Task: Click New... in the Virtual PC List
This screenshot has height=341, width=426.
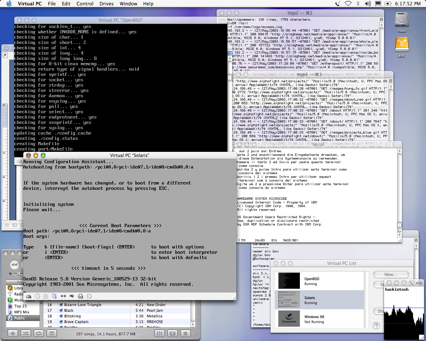Action: click(x=391, y=274)
